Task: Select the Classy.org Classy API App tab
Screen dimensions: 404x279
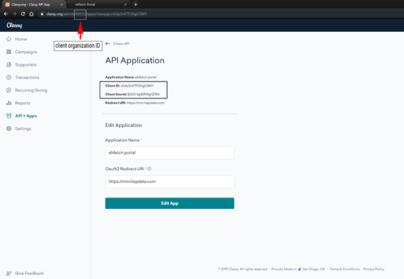Action: [34, 5]
